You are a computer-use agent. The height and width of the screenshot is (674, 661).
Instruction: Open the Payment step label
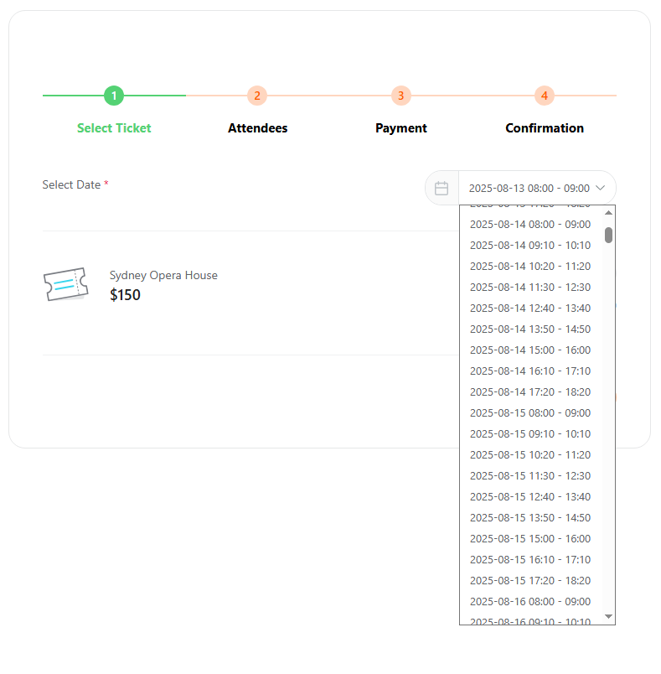pyautogui.click(x=400, y=128)
